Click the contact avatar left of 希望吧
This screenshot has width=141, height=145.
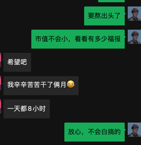pyautogui.click(x=1, y=60)
